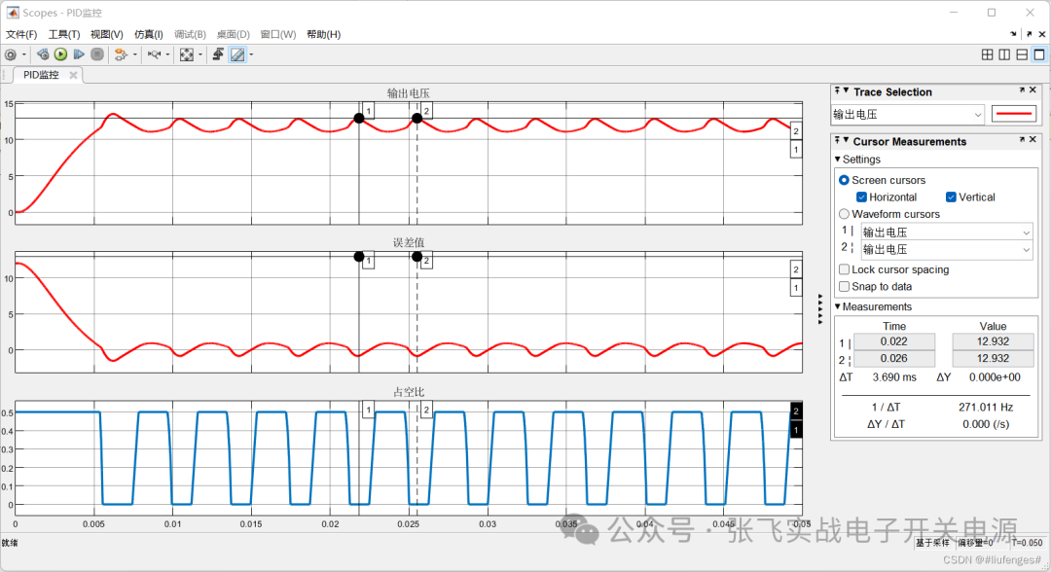Open the 视图(V) menu
Viewport: 1051px width, 572px height.
tap(107, 34)
